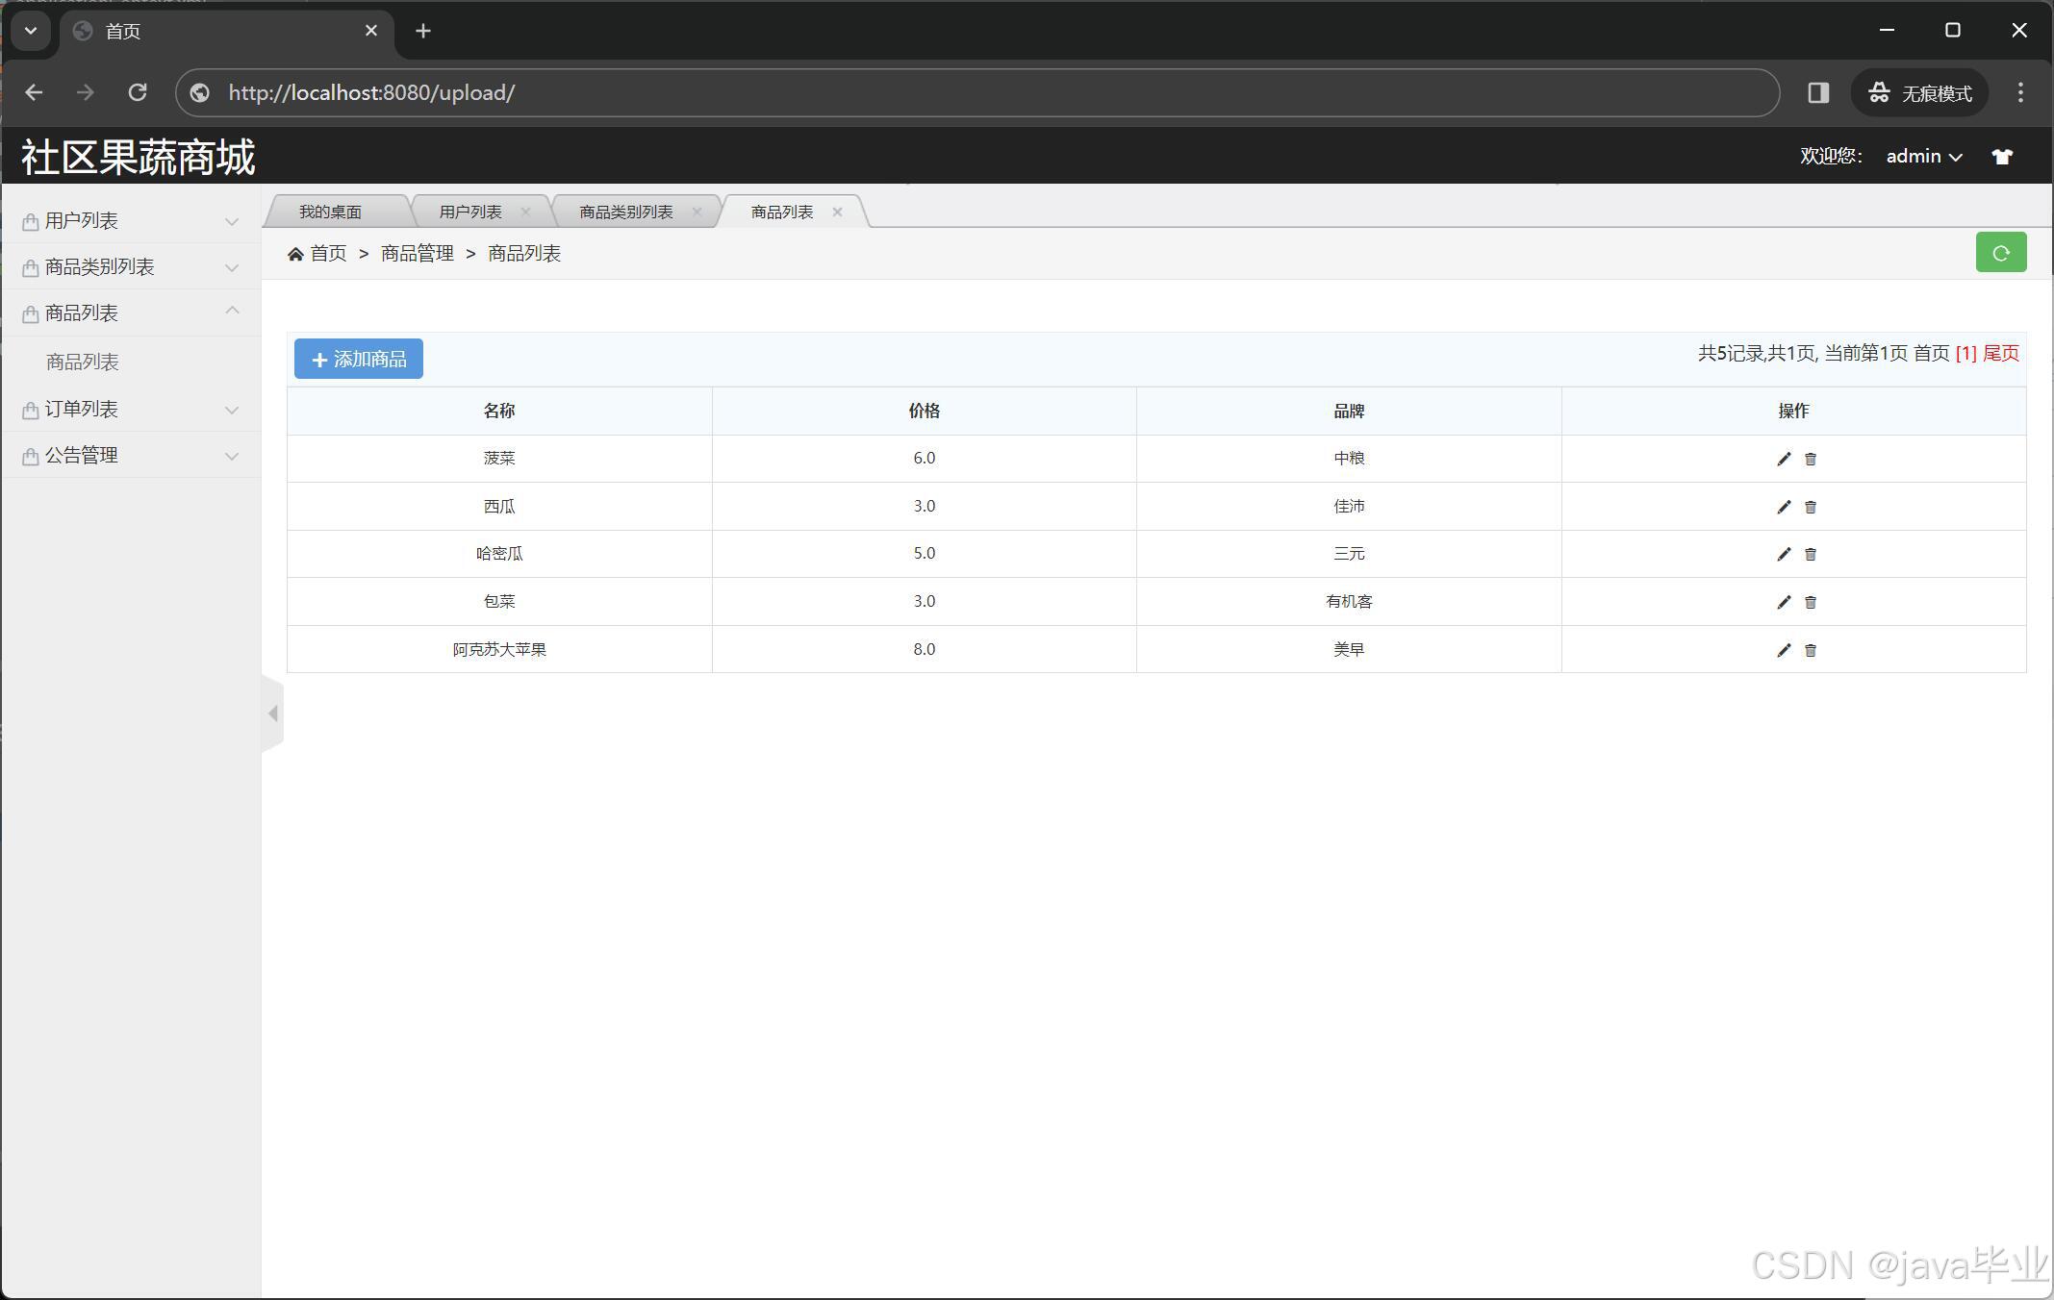Delete the 西瓜 product row
Viewport: 2054px width, 1300px height.
click(1811, 508)
